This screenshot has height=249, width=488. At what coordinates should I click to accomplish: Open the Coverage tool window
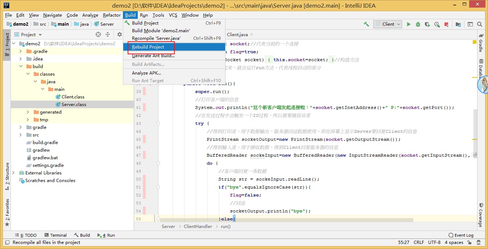[x=481, y=215]
